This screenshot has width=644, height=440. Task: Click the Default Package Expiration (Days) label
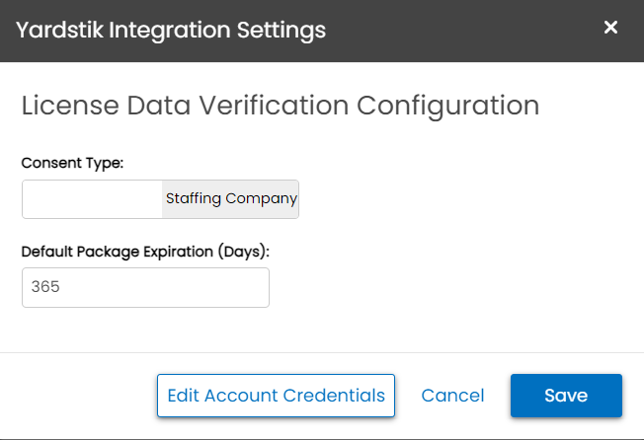145,252
